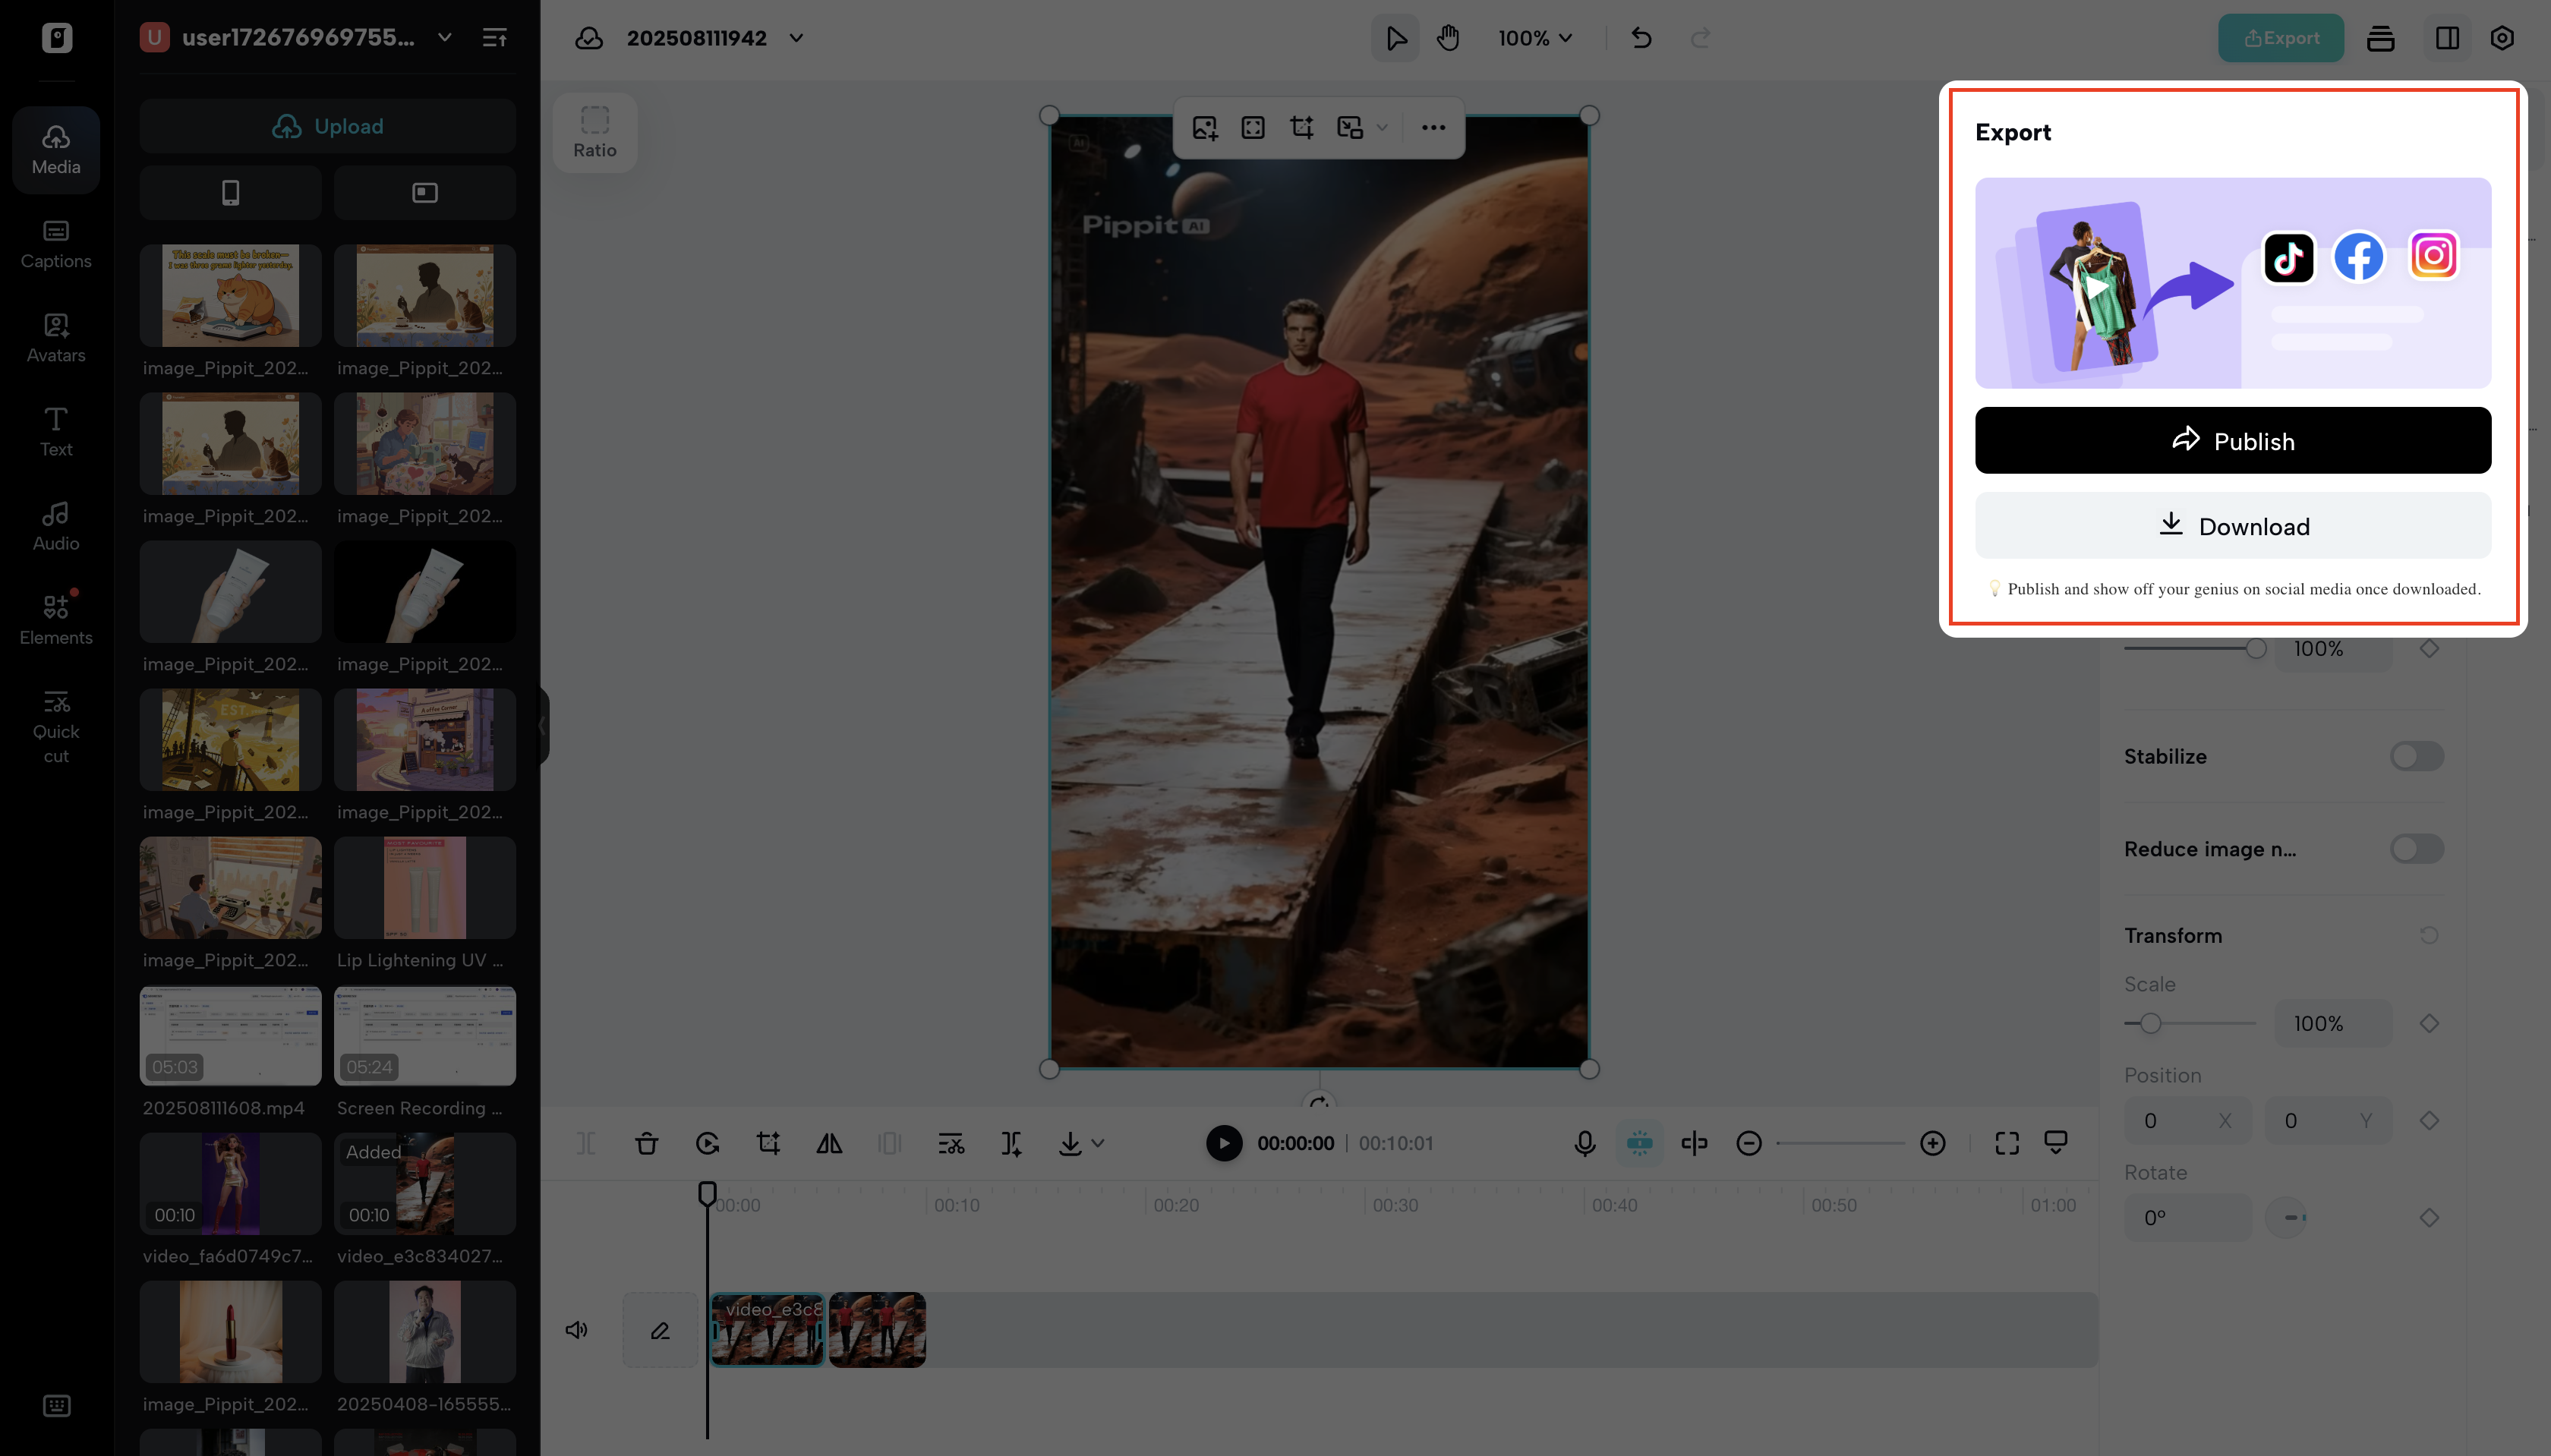Switch to the portrait media filter tab

point(231,192)
